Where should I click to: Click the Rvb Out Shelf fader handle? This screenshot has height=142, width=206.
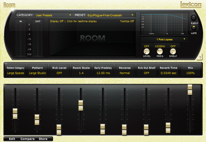pyautogui.click(x=146, y=130)
